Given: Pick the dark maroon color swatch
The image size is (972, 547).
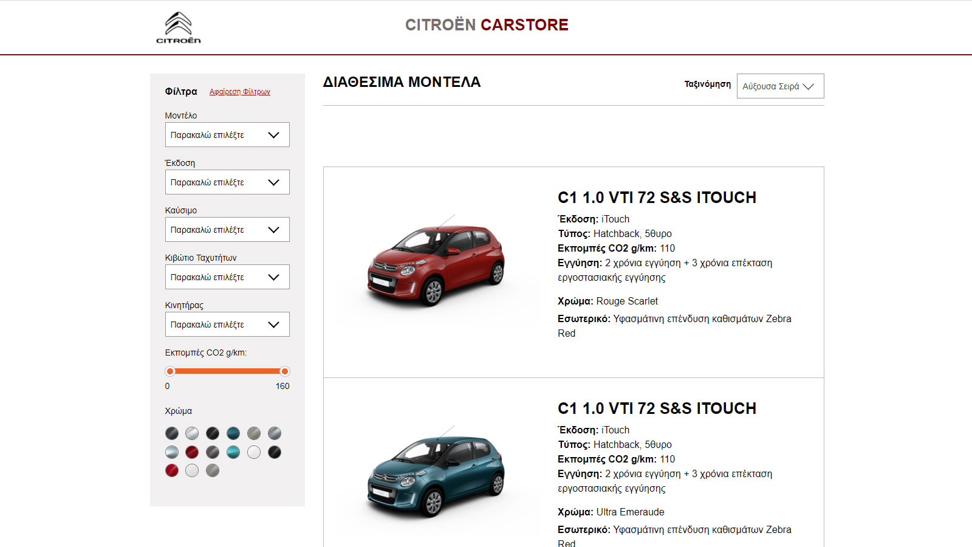Looking at the screenshot, I should pyautogui.click(x=192, y=452).
